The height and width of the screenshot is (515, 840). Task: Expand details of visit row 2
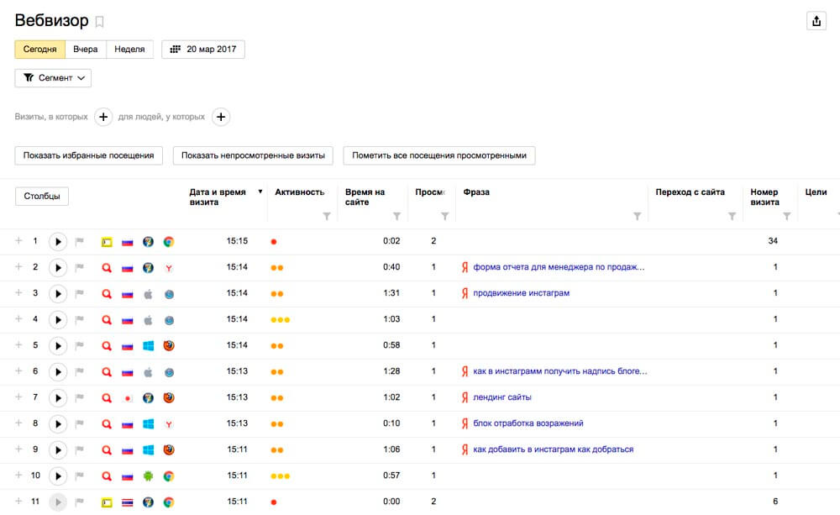click(18, 267)
